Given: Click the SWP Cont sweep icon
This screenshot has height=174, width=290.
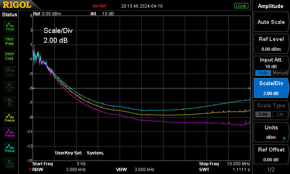Looking at the screenshot, I should [10, 57].
